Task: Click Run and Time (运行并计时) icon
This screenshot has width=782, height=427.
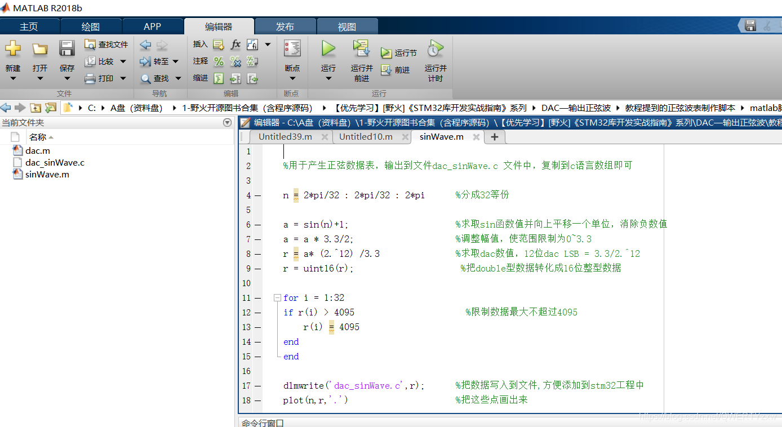Action: coord(435,48)
